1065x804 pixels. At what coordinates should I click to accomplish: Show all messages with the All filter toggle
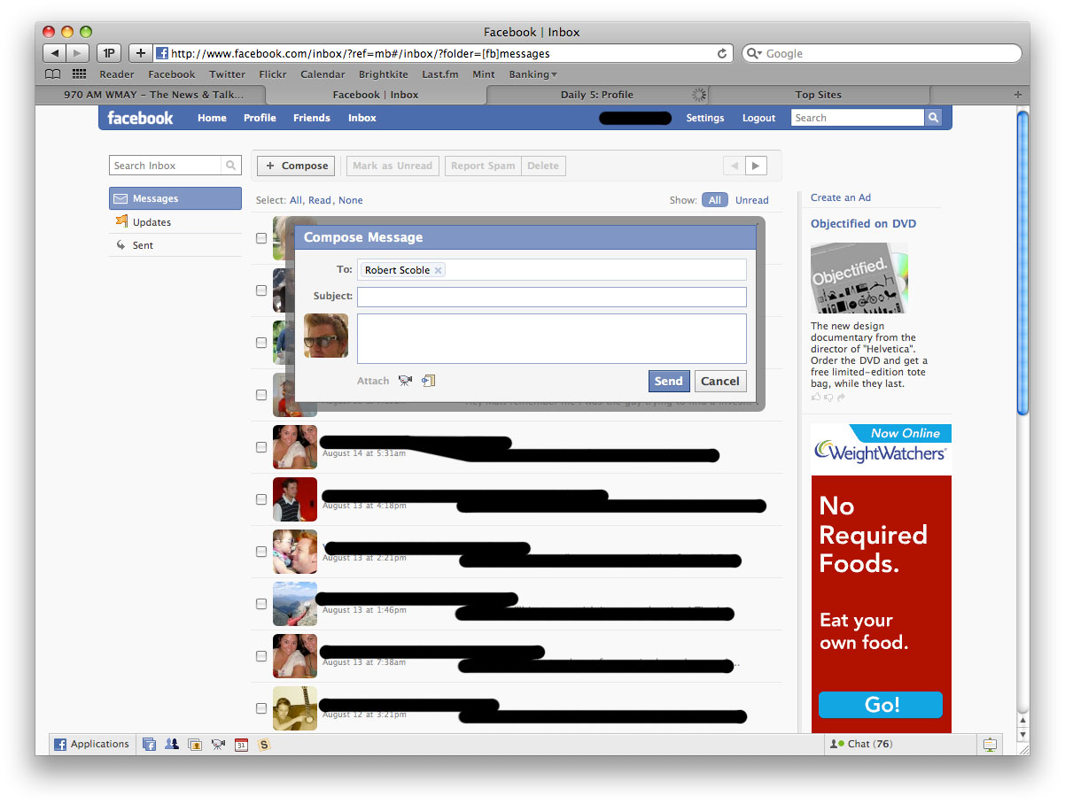click(714, 200)
